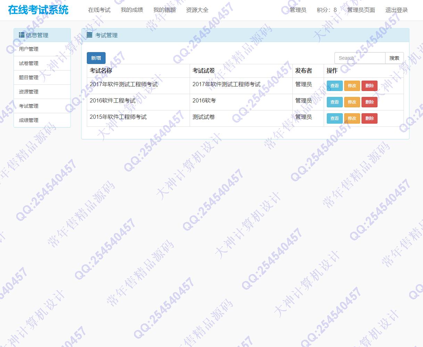Navigate to 我的成绩 in top bar
423x347 pixels.
(132, 10)
